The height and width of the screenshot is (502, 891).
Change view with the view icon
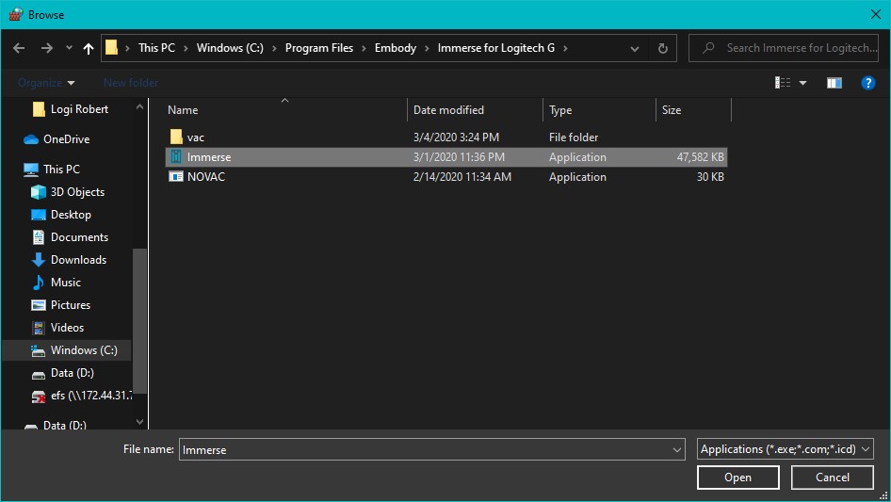[783, 83]
